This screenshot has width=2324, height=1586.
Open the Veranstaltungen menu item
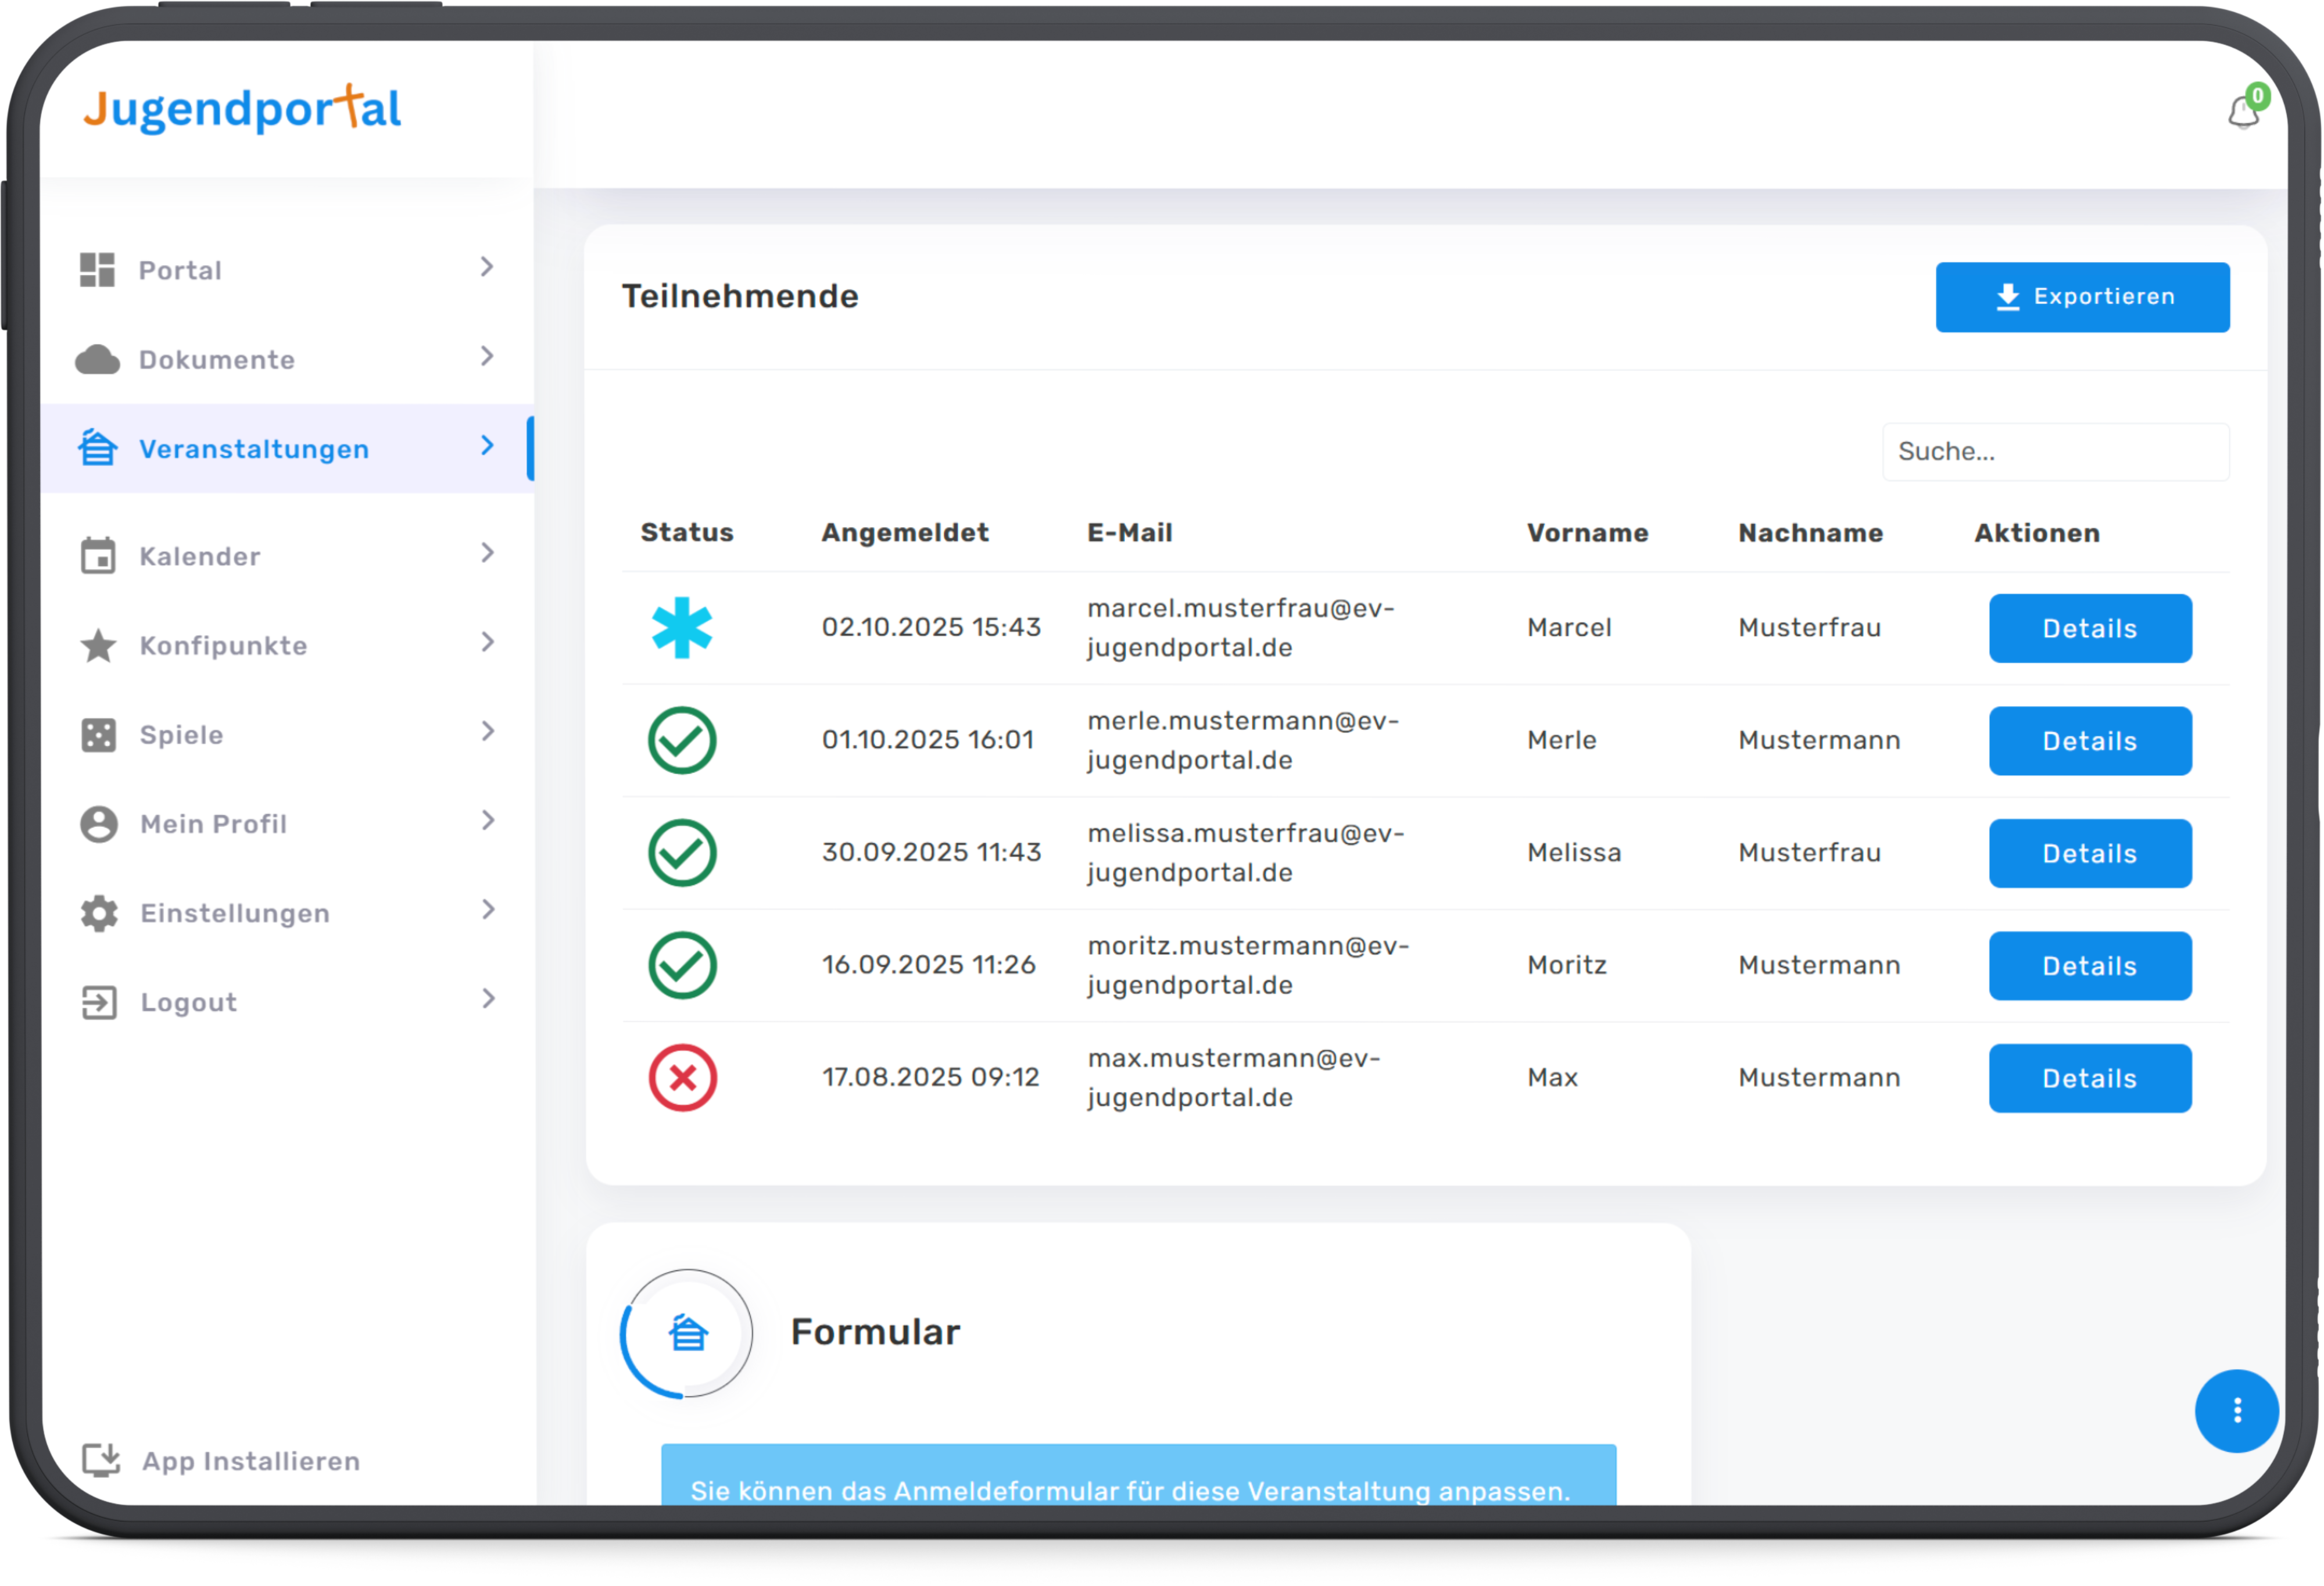click(254, 449)
